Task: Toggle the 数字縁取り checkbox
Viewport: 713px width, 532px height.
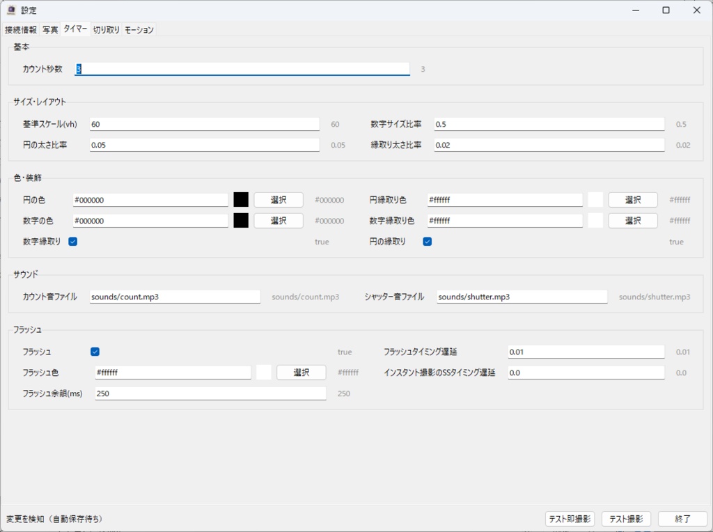Action: 72,242
